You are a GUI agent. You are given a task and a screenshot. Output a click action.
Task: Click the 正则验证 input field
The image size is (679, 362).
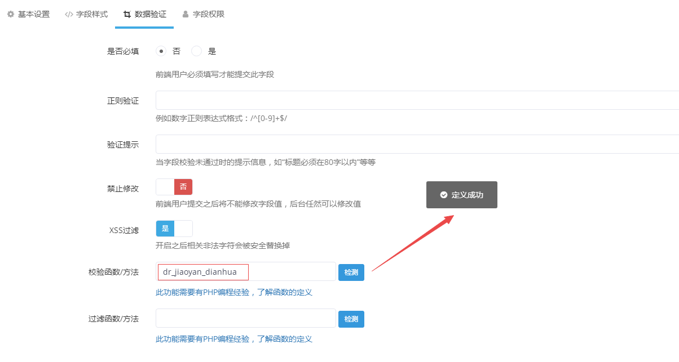395,101
